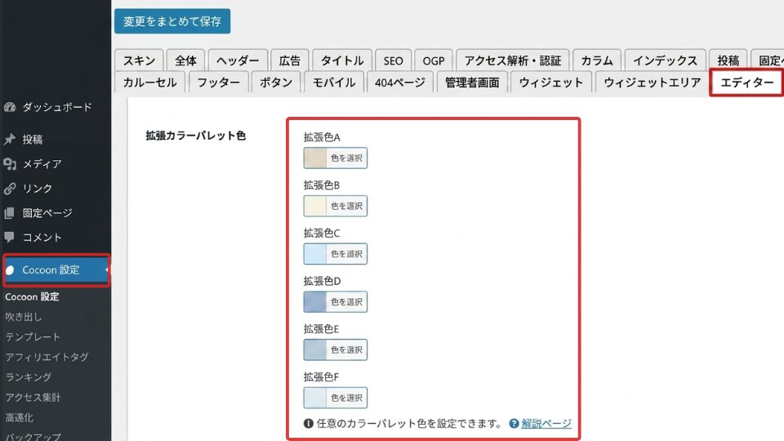The width and height of the screenshot is (784, 441).
Task: Click the pushpin icon beside 投稿
Action: [10, 140]
